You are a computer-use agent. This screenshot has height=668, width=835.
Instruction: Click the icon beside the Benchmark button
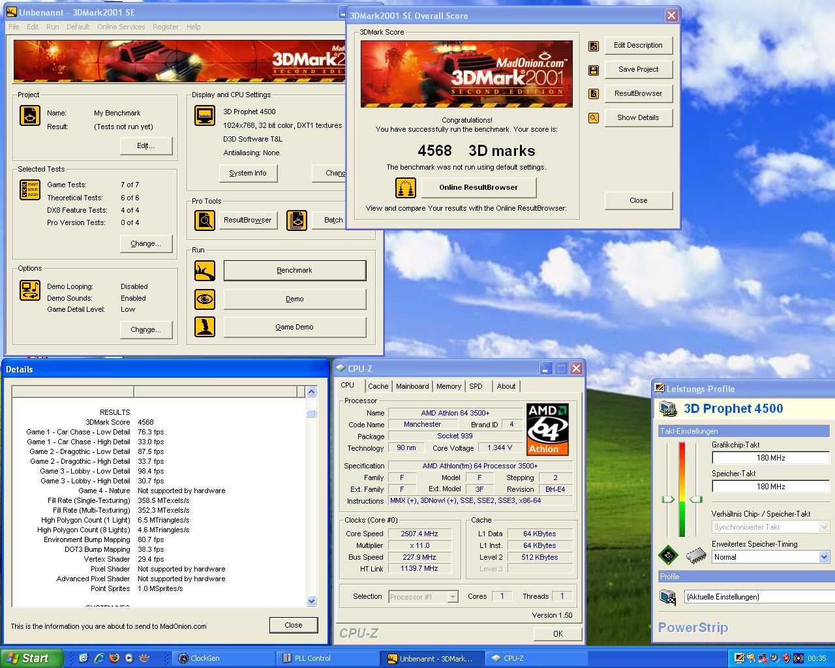[205, 270]
